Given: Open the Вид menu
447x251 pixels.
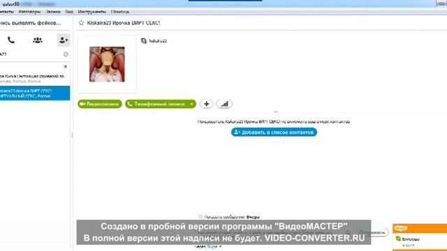Looking at the screenshot, I should [69, 12].
